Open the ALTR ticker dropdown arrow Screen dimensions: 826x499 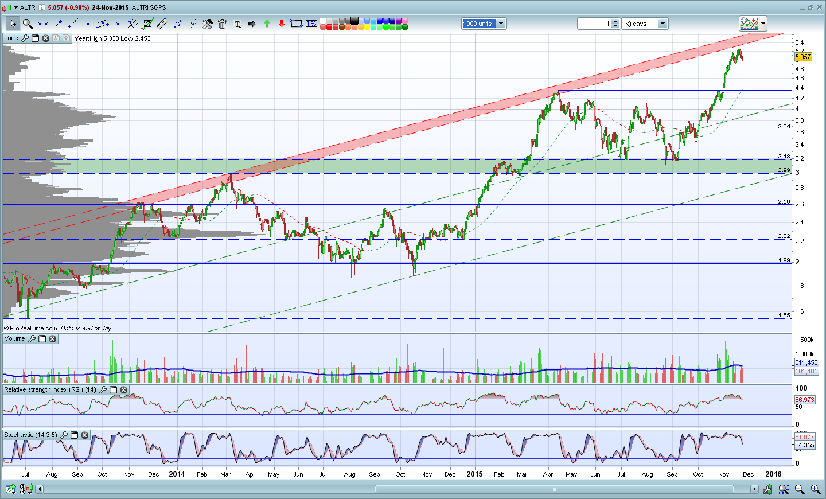pyautogui.click(x=16, y=7)
